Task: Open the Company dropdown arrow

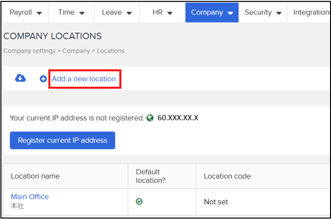Action: tap(230, 13)
